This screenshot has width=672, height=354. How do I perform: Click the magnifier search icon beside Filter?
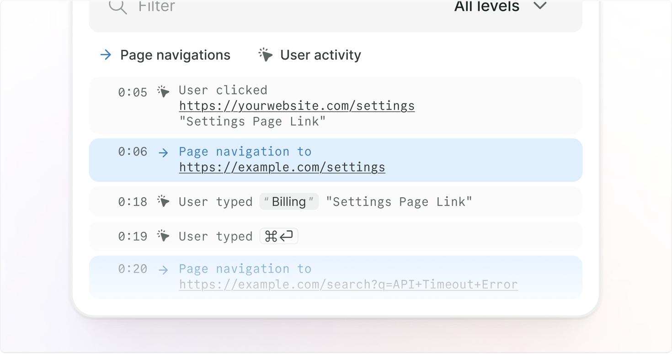117,6
